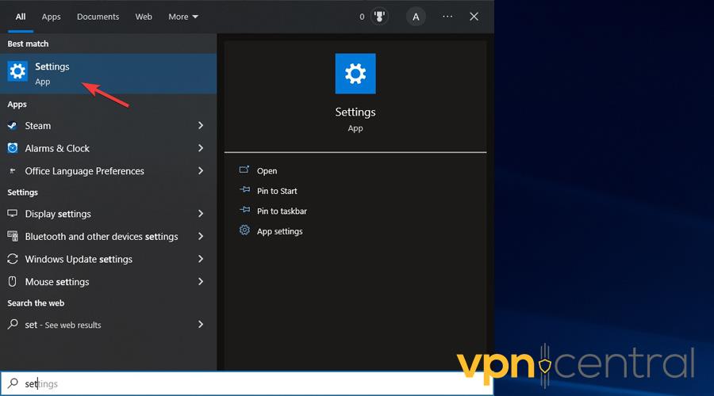Image resolution: width=714 pixels, height=396 pixels.
Task: Click the Windows Update refresh icon
Action: point(12,259)
